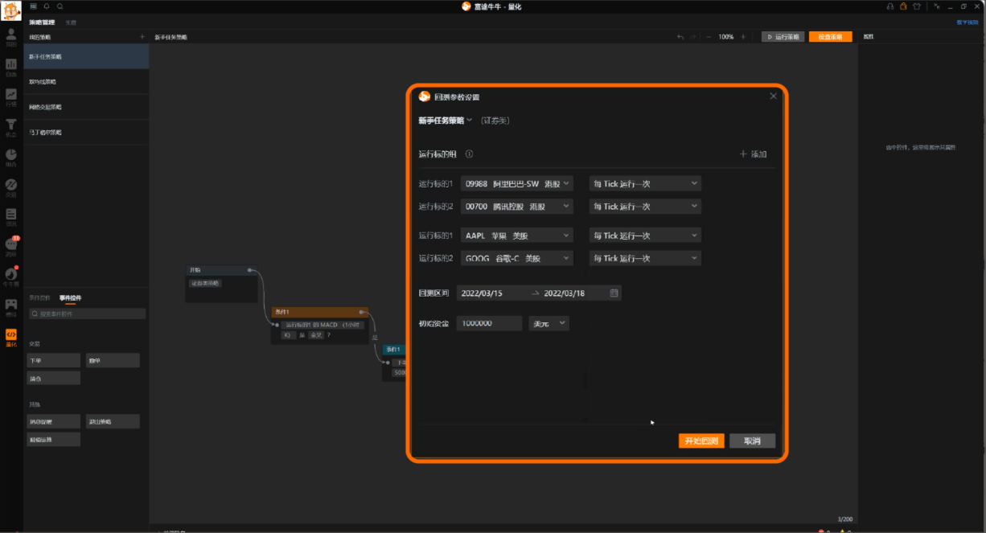The image size is (986, 533).
Task: Click the 消息提醒 event control block
Action: tap(54, 421)
